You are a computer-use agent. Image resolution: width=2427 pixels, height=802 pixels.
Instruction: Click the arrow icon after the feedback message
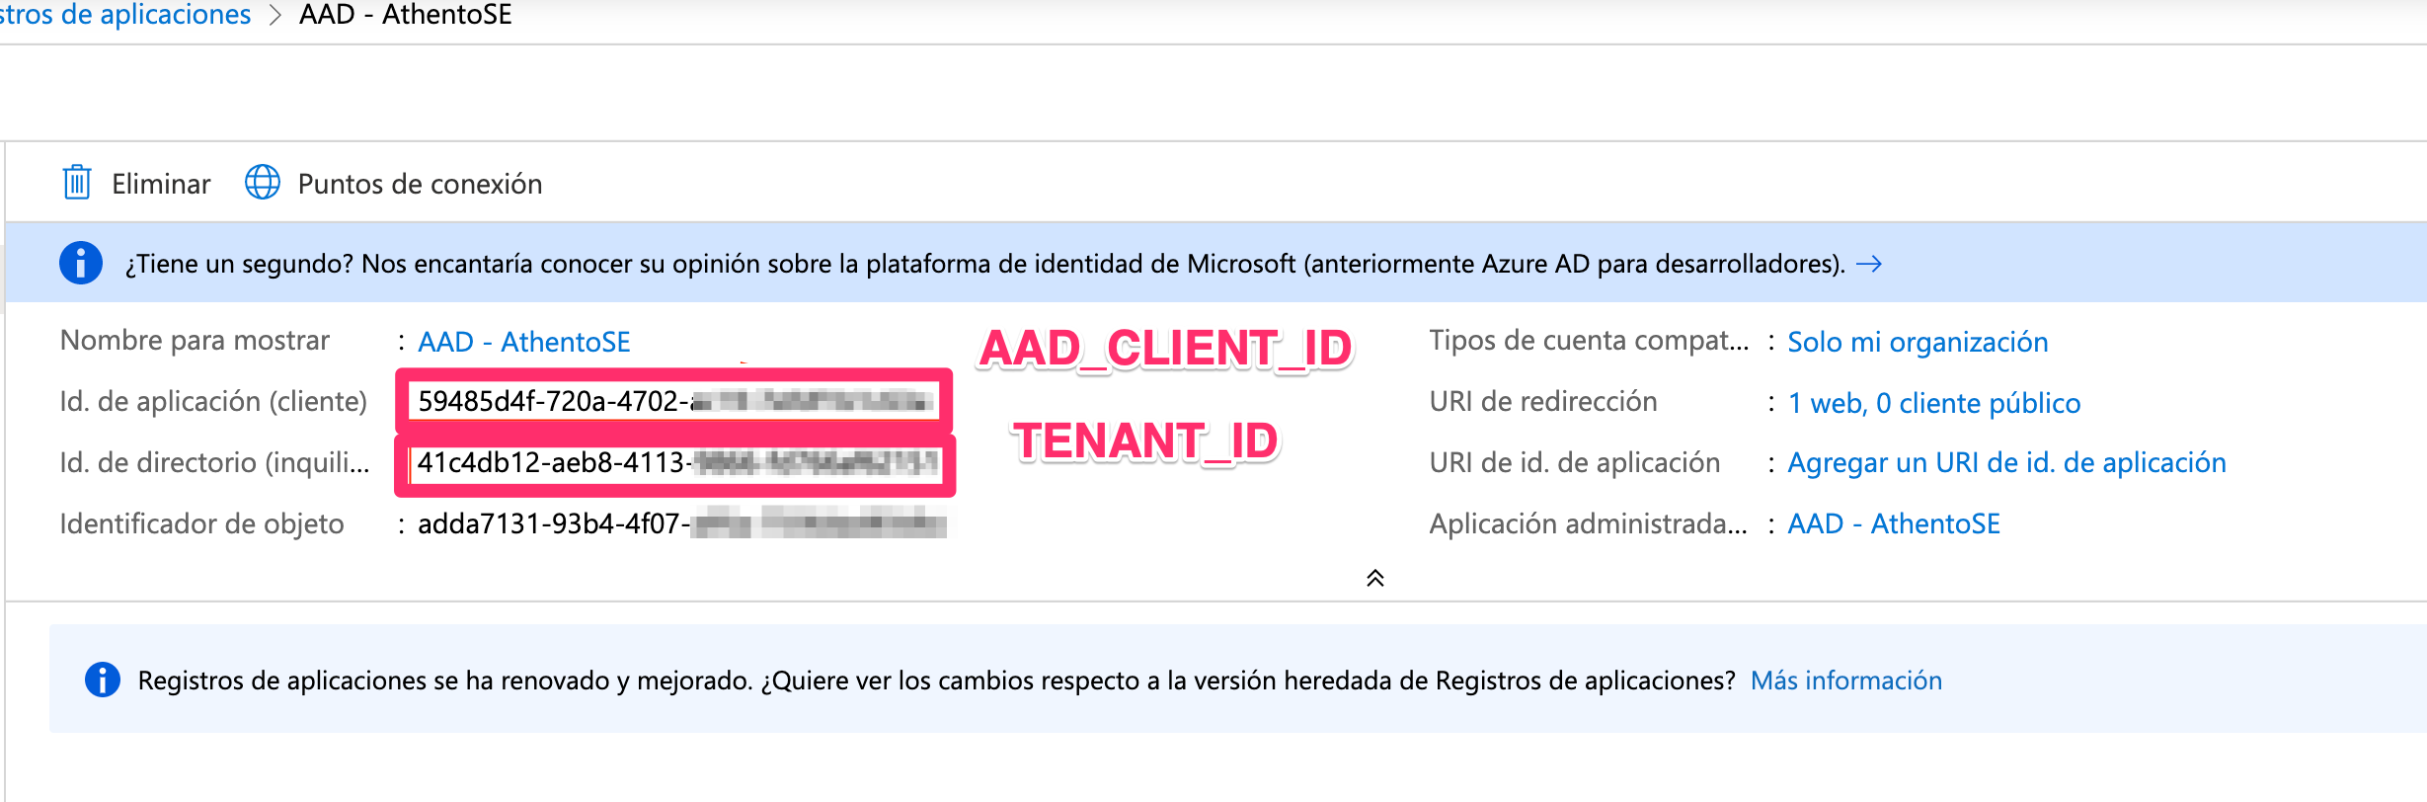pyautogui.click(x=1869, y=264)
